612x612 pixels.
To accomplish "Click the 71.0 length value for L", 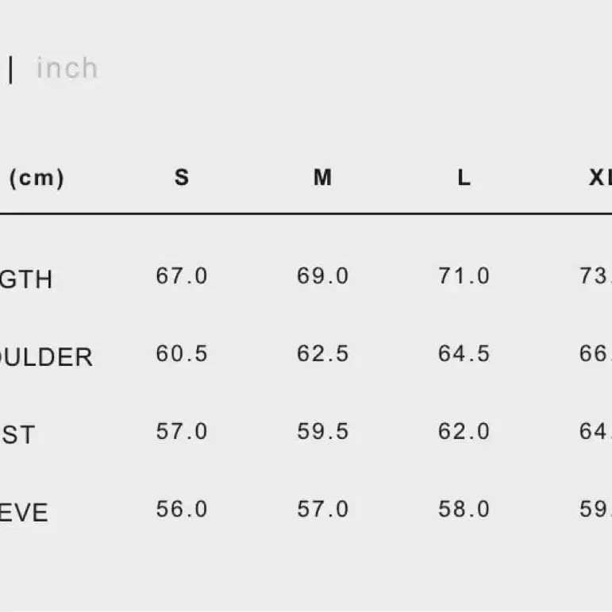I will tap(464, 276).
